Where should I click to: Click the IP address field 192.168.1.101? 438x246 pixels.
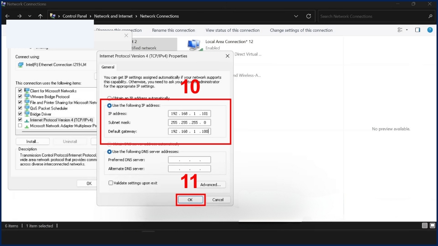coord(189,114)
